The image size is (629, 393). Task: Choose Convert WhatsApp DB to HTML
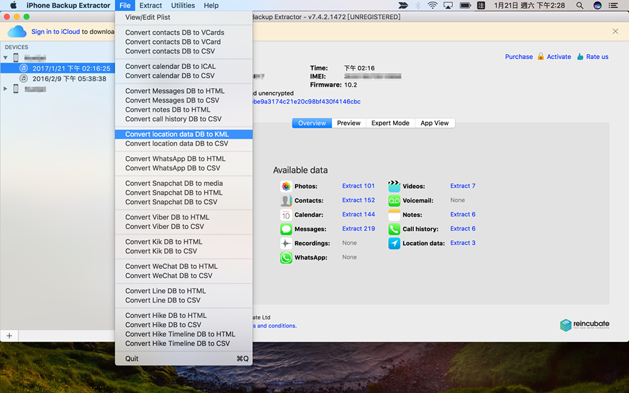[x=184, y=159]
